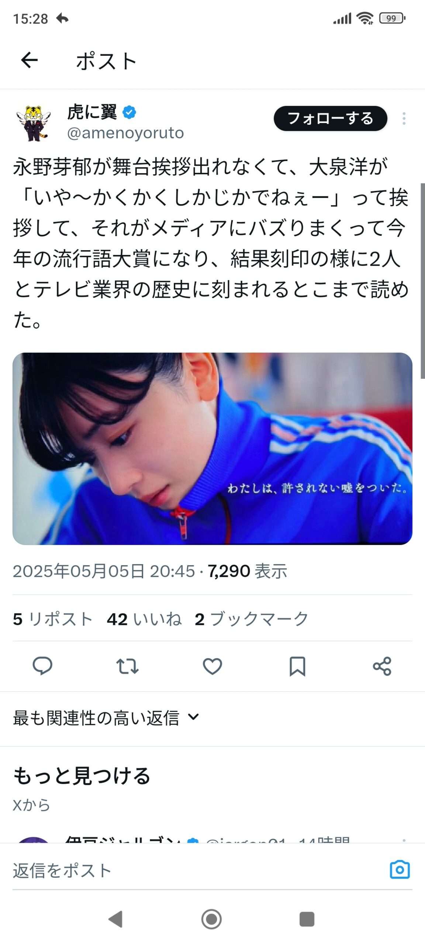Tap the blue verified badge next to 虎に翼
Screen dimensions: 425x945
click(129, 112)
